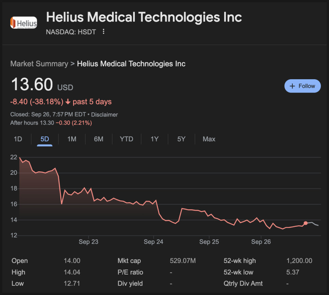Switch chart to 1D range
Viewport: 329px width, 295px height.
(x=18, y=139)
